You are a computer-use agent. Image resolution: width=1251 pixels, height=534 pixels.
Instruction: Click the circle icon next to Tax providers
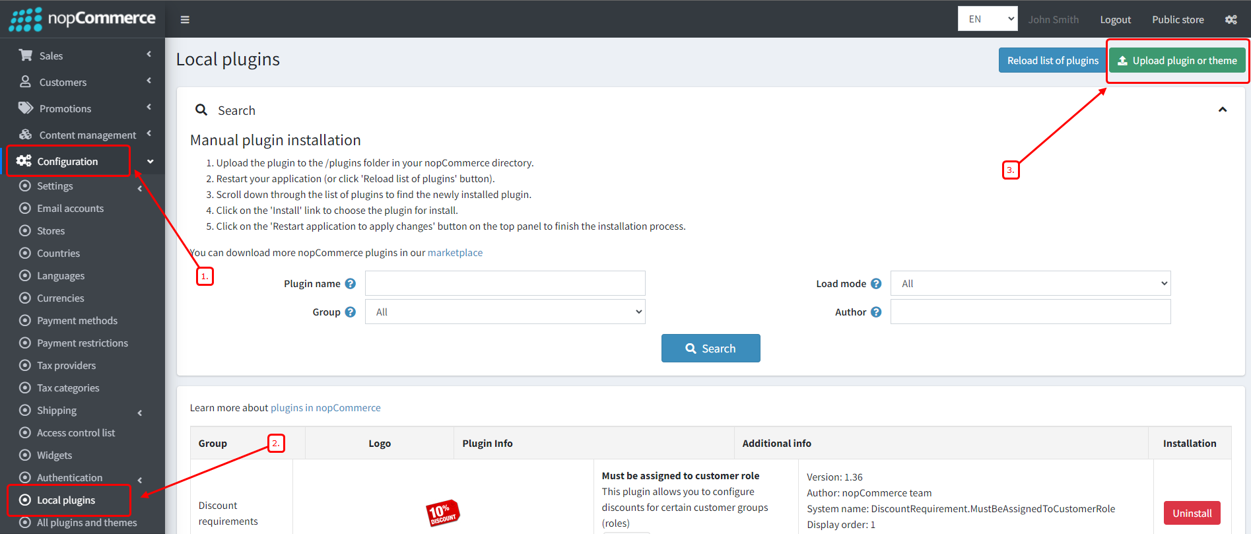[25, 365]
